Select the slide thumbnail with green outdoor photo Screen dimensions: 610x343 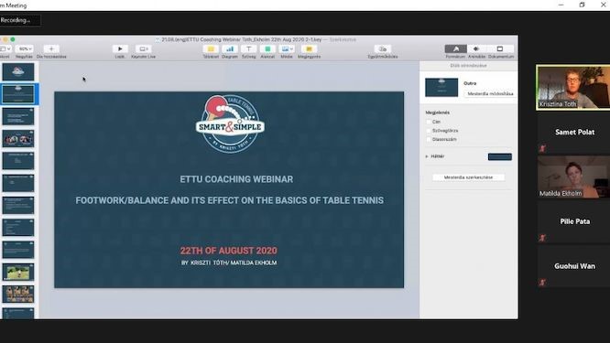pos(18,272)
